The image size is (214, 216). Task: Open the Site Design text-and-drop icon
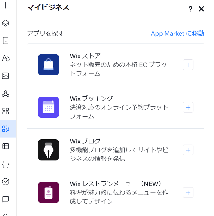6,58
